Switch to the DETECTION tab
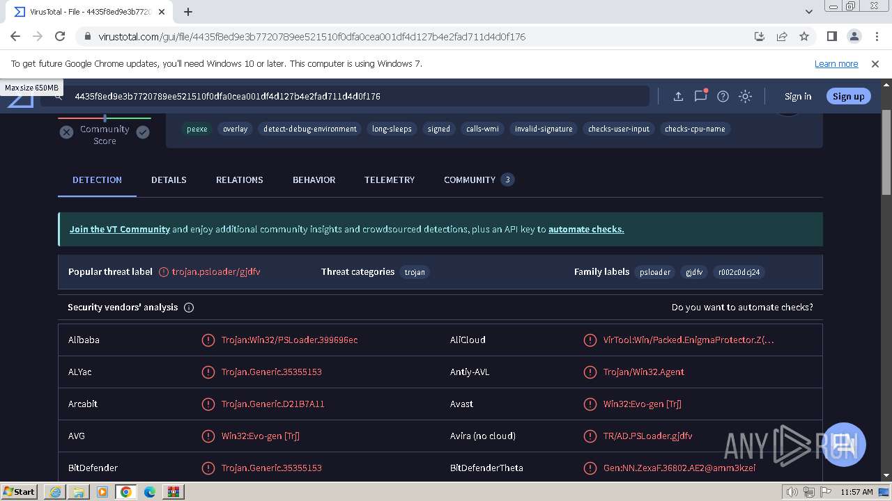 click(x=97, y=180)
